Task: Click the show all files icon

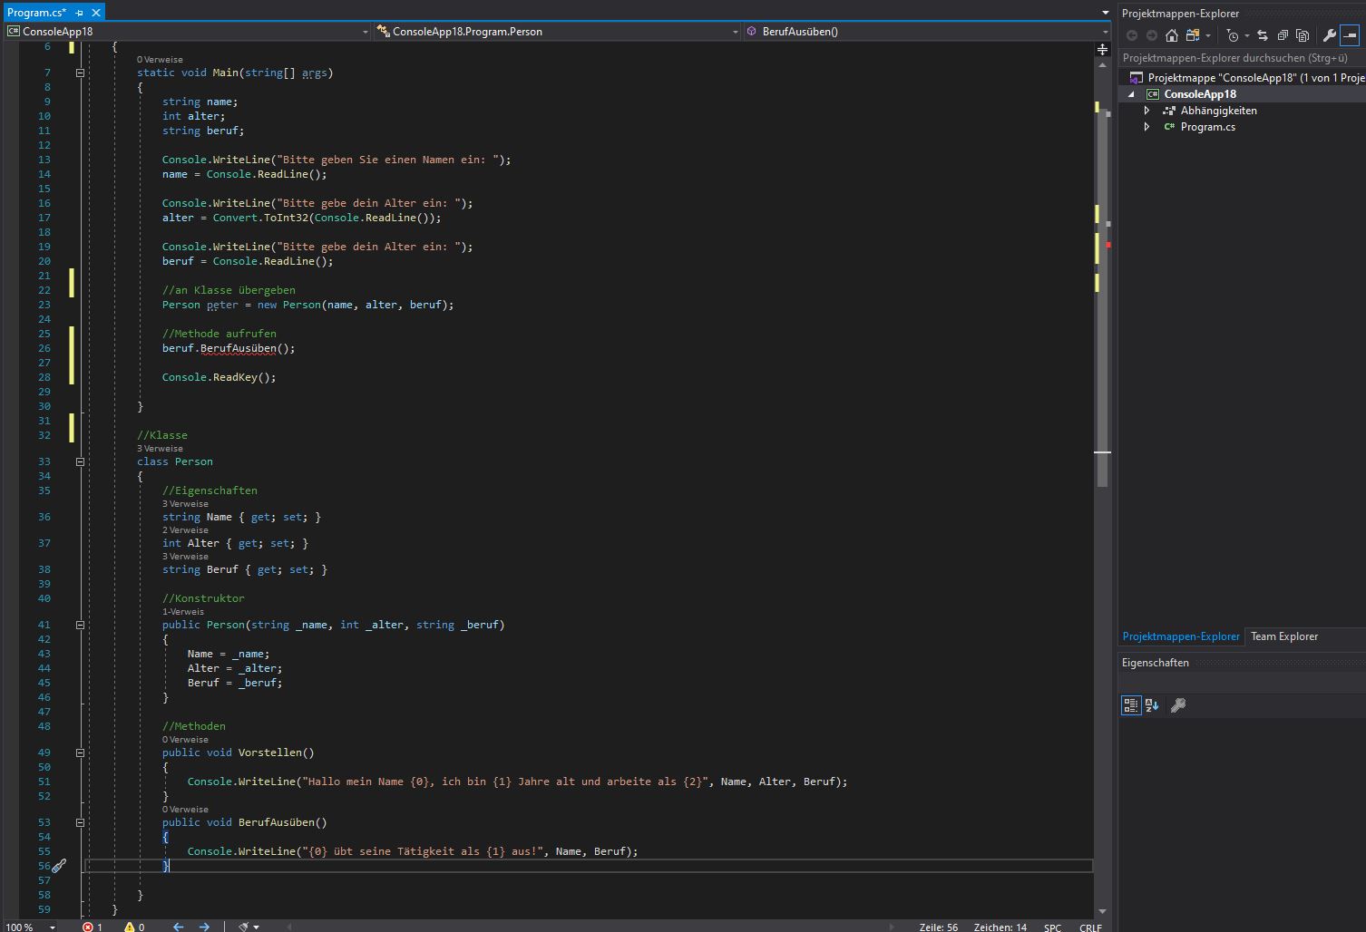Action: click(1303, 35)
